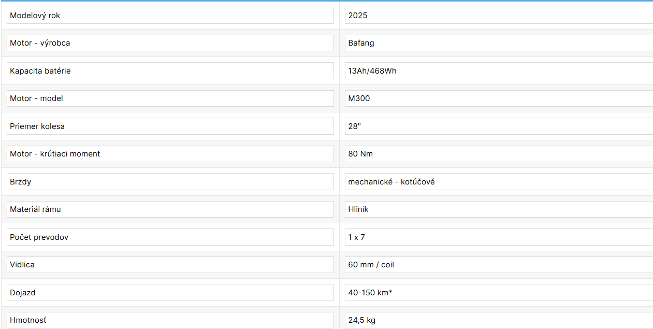Image resolution: width=653 pixels, height=329 pixels.
Task: Click the 'Motor - krútiaci moment' field
Action: tap(170, 154)
